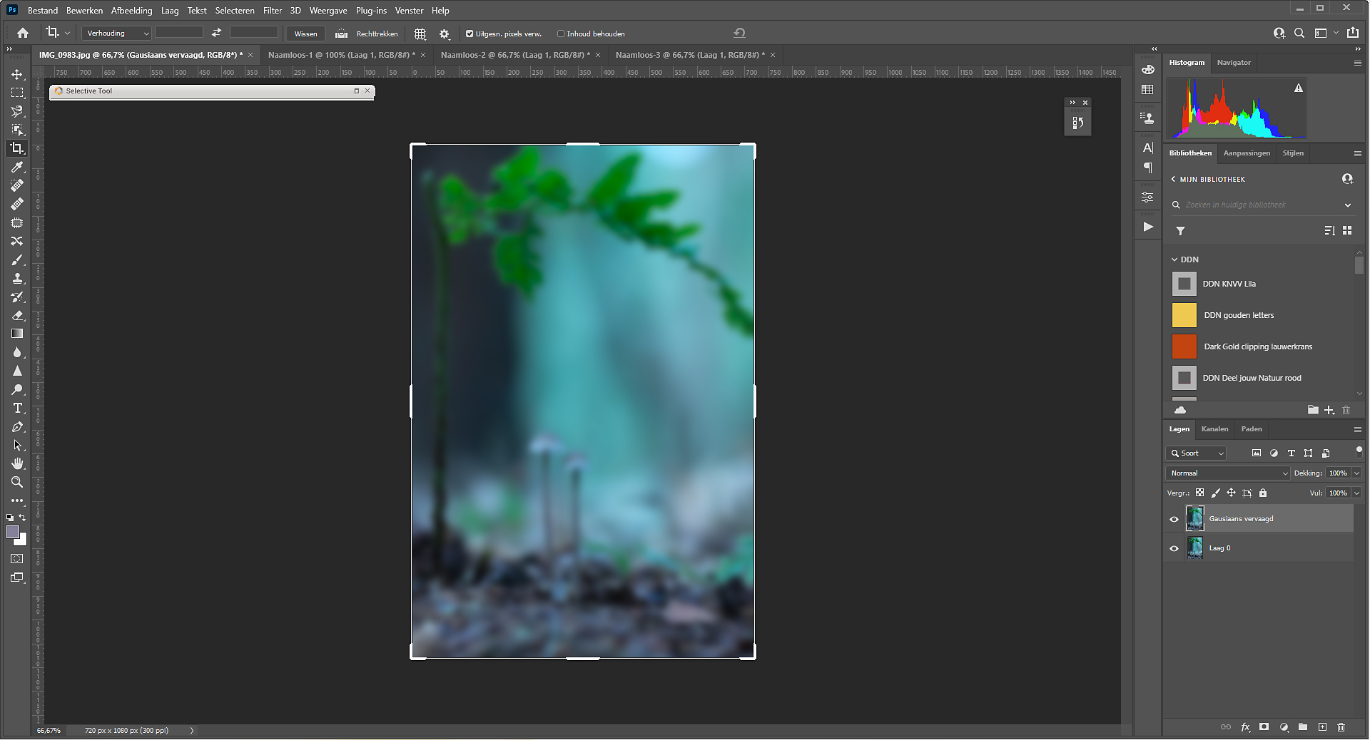Open crop overlay grid options
This screenshot has height=740, width=1370.
[x=420, y=34]
